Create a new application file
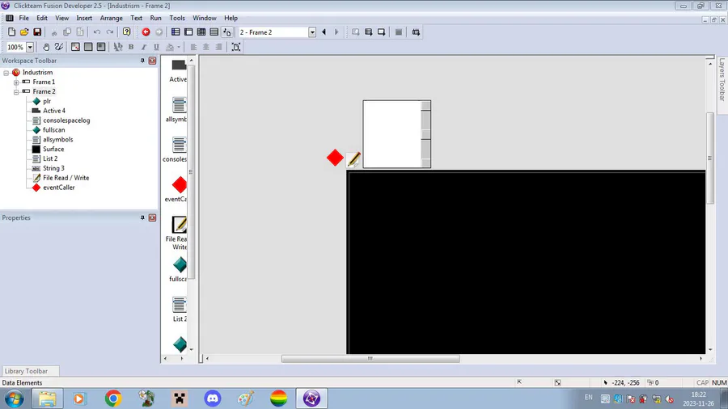 click(x=11, y=32)
